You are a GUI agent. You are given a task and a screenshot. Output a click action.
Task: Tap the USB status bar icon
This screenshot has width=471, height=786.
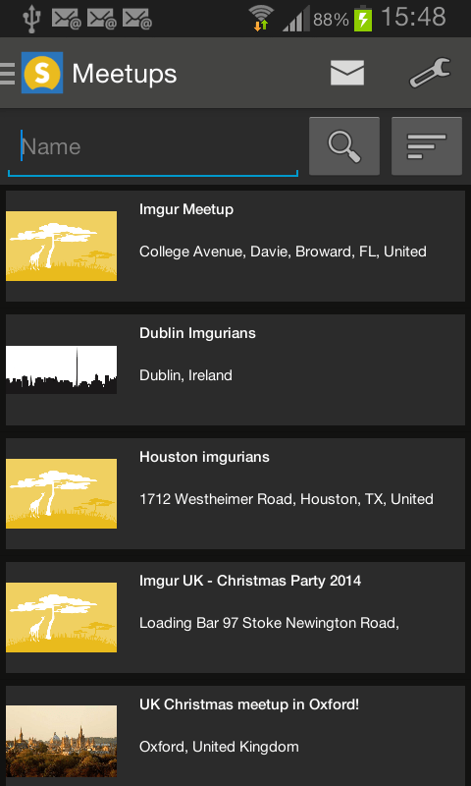coord(32,18)
